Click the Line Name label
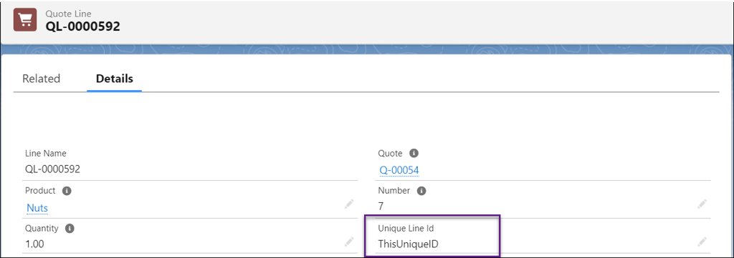The height and width of the screenshot is (258, 734). 46,153
